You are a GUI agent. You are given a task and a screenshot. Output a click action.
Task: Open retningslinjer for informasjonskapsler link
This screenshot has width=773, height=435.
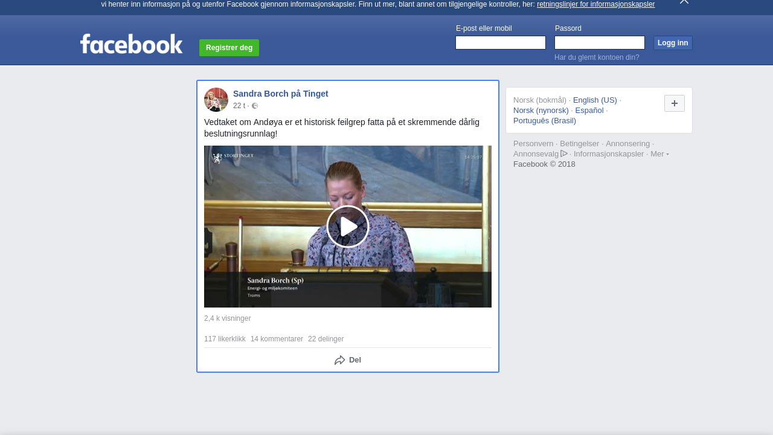click(595, 4)
